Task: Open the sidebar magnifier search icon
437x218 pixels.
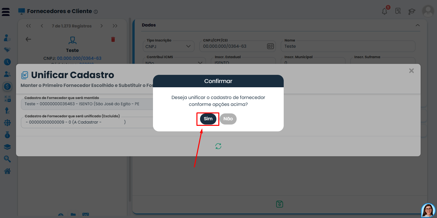Action: click(x=7, y=159)
